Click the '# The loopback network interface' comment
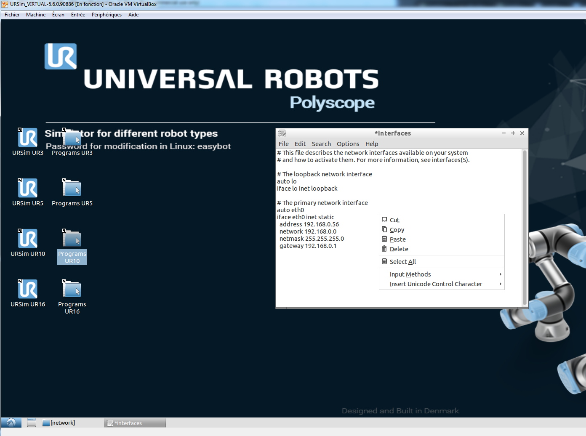Image resolution: width=586 pixels, height=436 pixels. [x=325, y=174]
